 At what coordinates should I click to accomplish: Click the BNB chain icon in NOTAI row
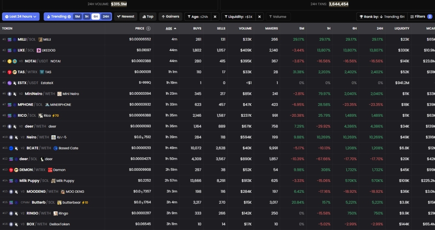pos(10,61)
